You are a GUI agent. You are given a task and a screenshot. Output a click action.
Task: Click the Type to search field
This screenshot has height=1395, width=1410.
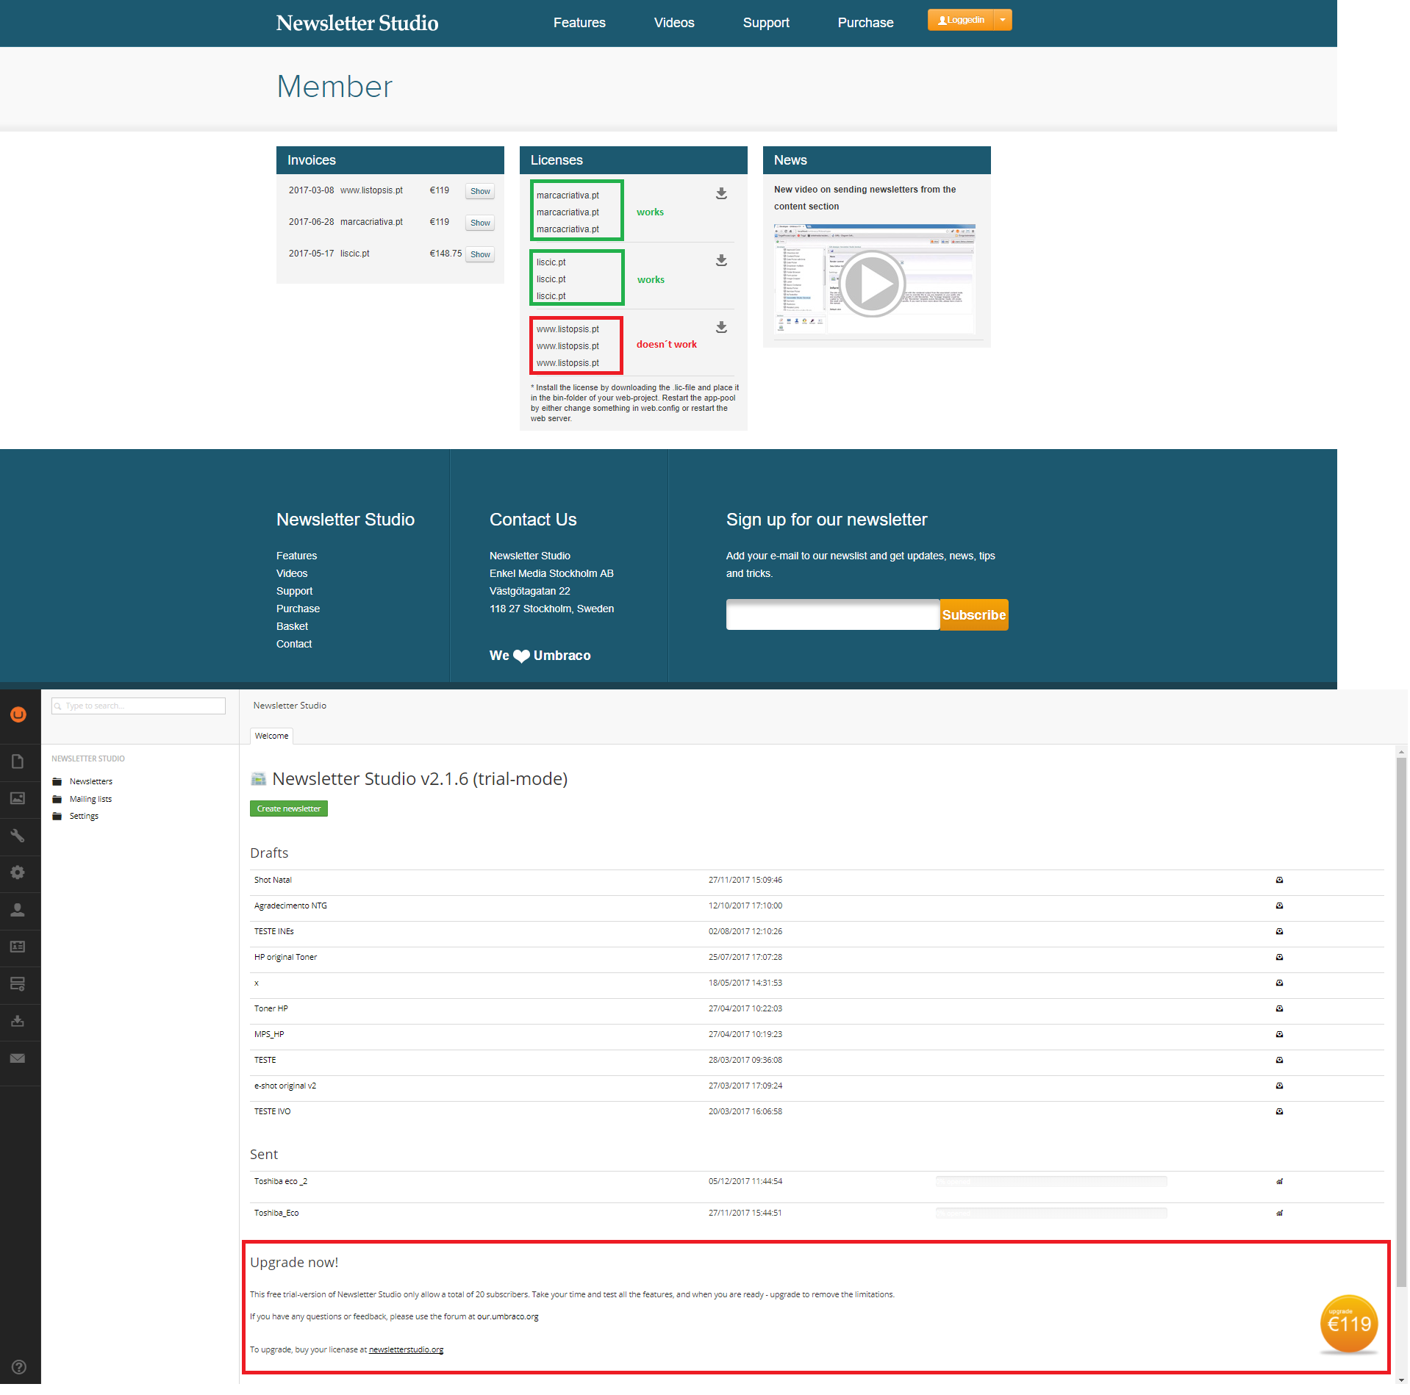point(138,706)
